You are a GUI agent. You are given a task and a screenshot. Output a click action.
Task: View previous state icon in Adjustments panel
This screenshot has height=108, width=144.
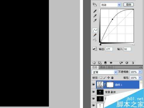121,63
